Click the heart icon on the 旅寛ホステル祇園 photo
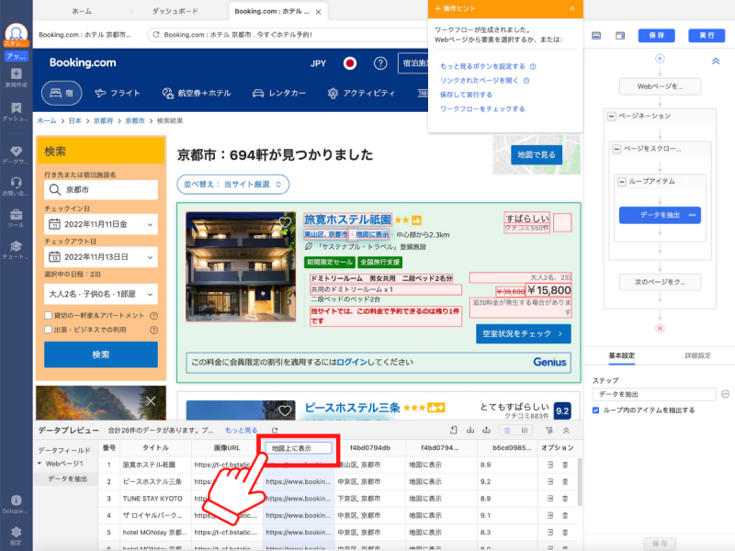 [285, 222]
